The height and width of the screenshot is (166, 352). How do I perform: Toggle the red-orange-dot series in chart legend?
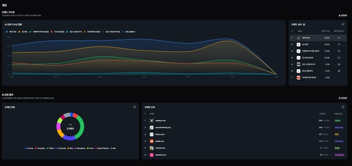pyautogui.click(x=58, y=32)
